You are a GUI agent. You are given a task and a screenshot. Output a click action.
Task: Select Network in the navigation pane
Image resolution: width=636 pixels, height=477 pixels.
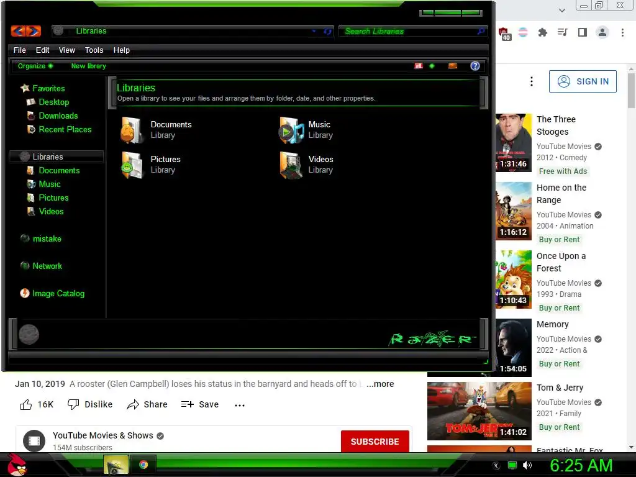click(47, 266)
